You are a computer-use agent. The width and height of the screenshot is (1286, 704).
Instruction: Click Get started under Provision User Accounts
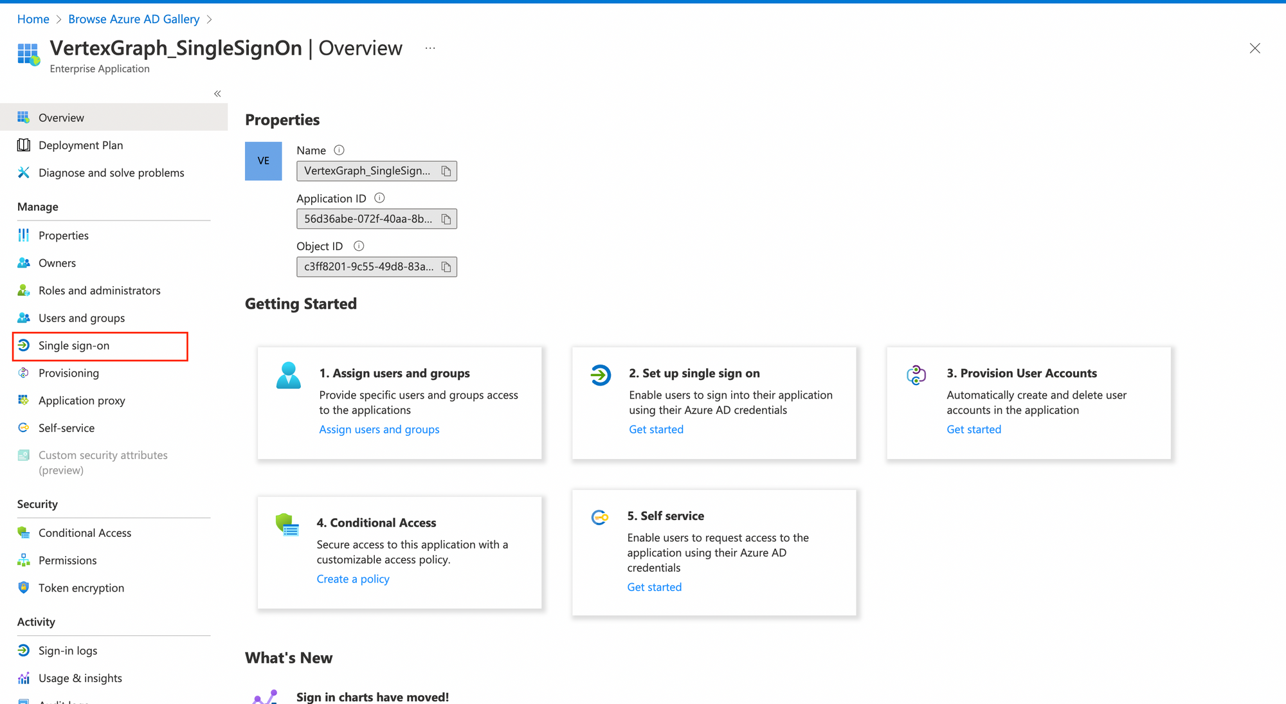pyautogui.click(x=974, y=429)
